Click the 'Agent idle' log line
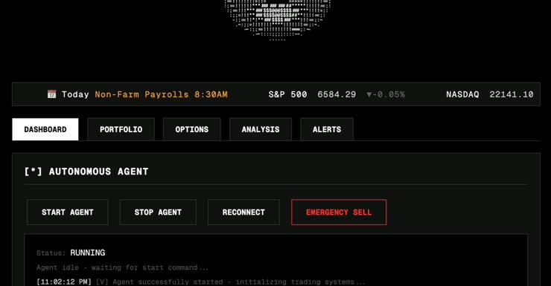Screen dimensions: 551x286 coord(122,267)
